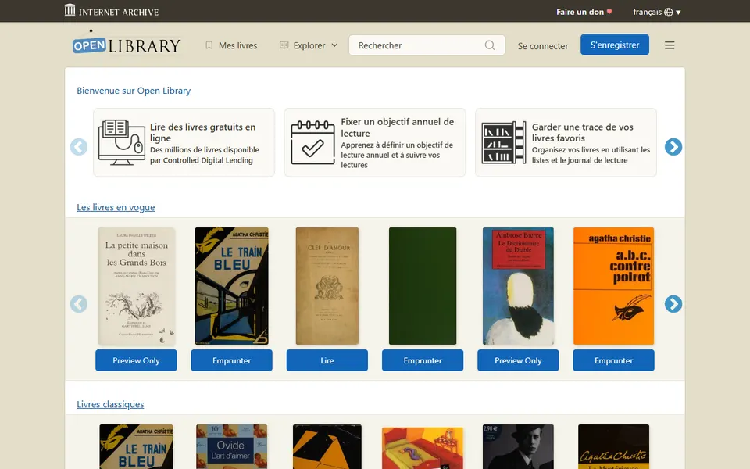Click Lire under Clef d'Amour
Image resolution: width=750 pixels, height=469 pixels.
point(327,360)
